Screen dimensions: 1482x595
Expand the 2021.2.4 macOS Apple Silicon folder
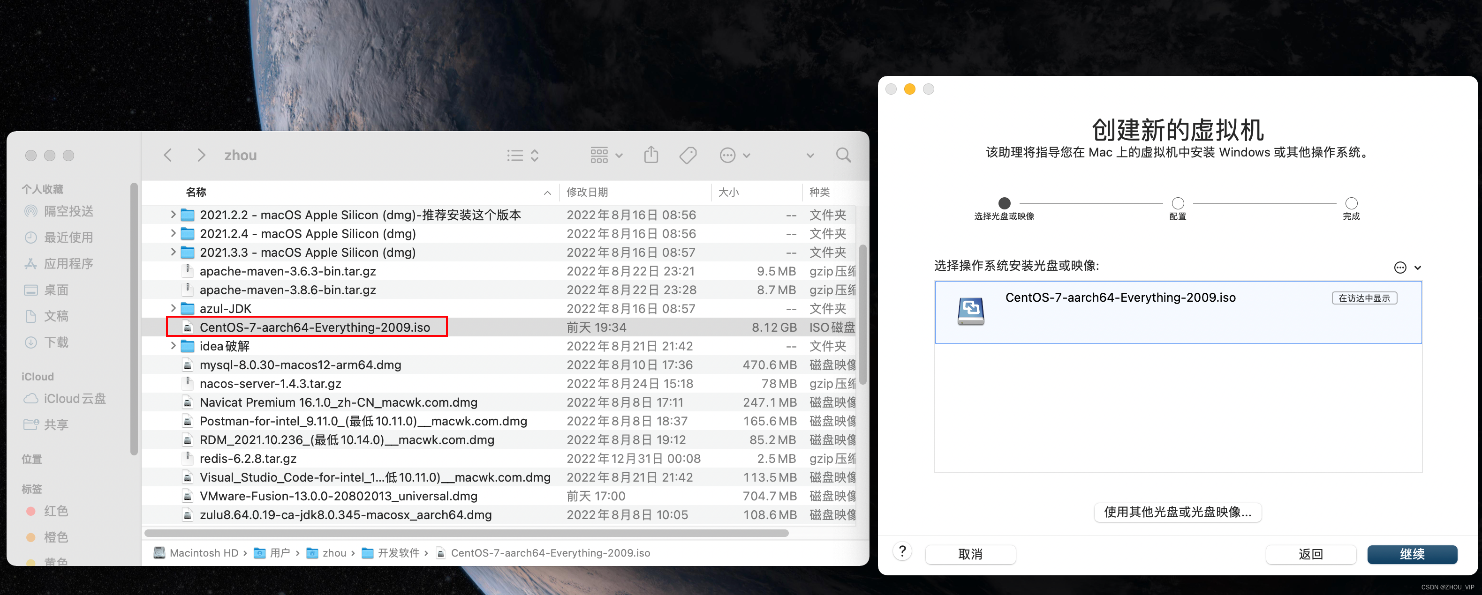click(173, 233)
